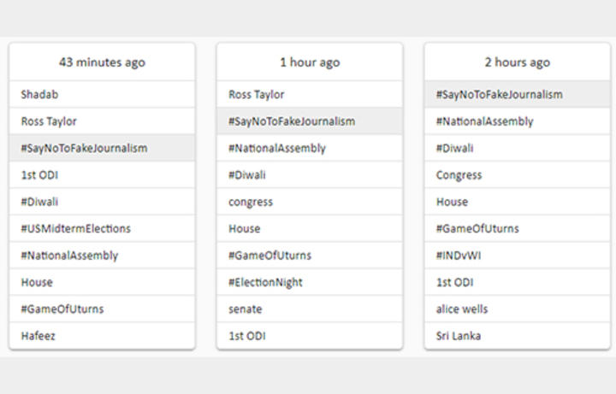The width and height of the screenshot is (616, 394).
Task: Click #GameOfUturns in the 2 hours column
Action: pos(477,229)
